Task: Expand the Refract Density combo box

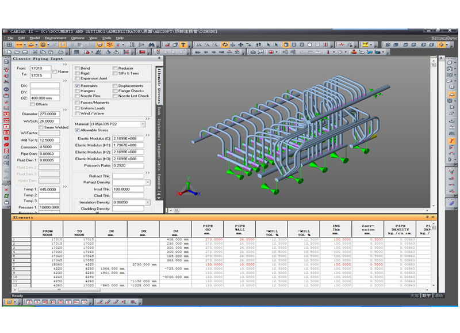Action: coord(147,182)
